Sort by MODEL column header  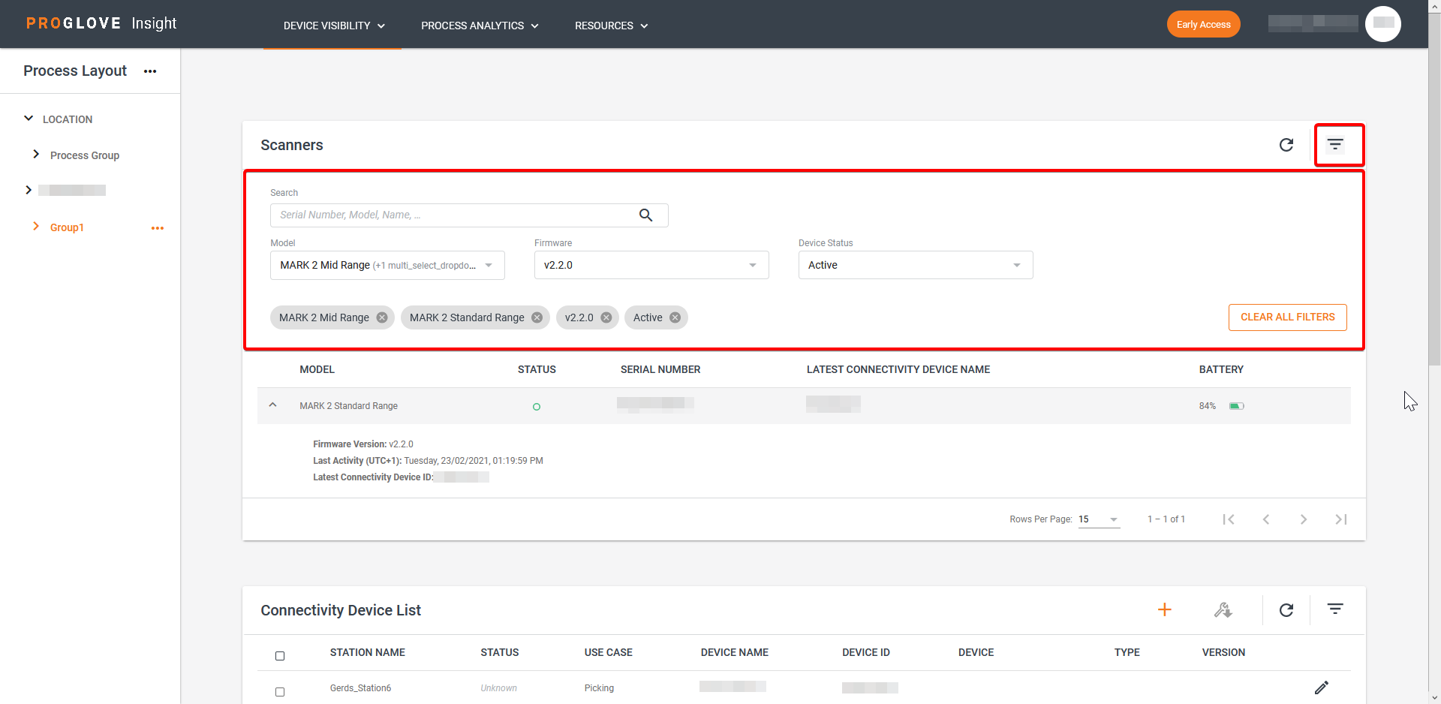(317, 369)
